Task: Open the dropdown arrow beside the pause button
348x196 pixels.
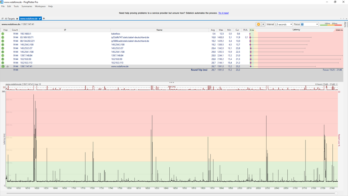Action: [263, 24]
